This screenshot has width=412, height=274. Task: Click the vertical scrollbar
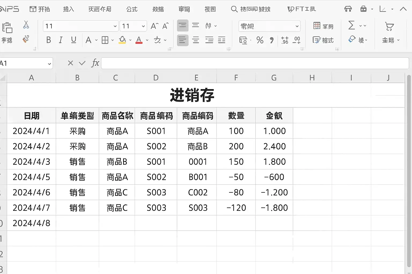(x=409, y=171)
